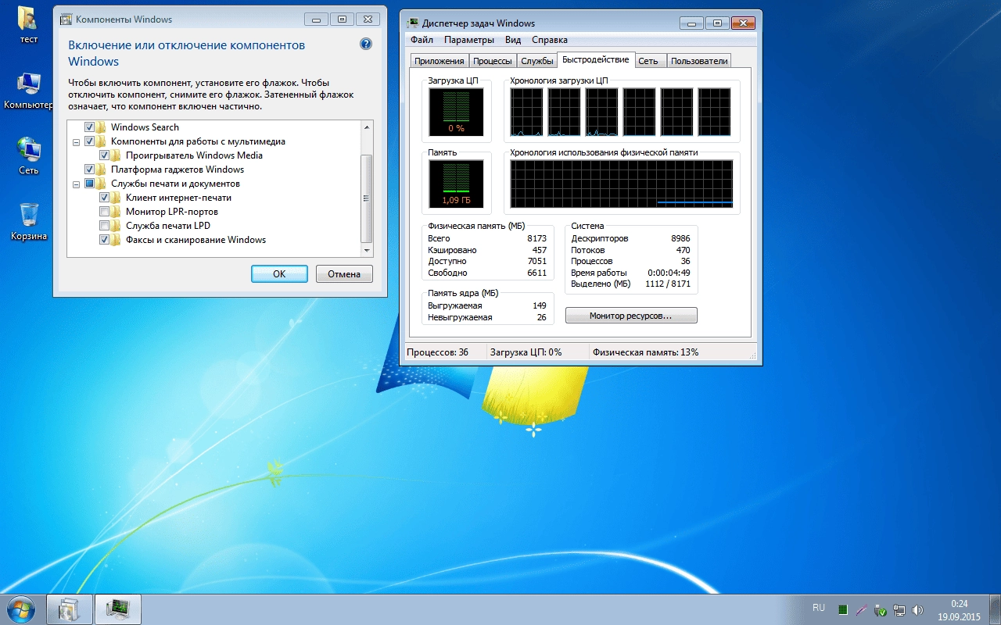Click the 'Загрузка ЦП' 0 % gauge
Image resolution: width=1001 pixels, height=625 pixels.
point(456,112)
